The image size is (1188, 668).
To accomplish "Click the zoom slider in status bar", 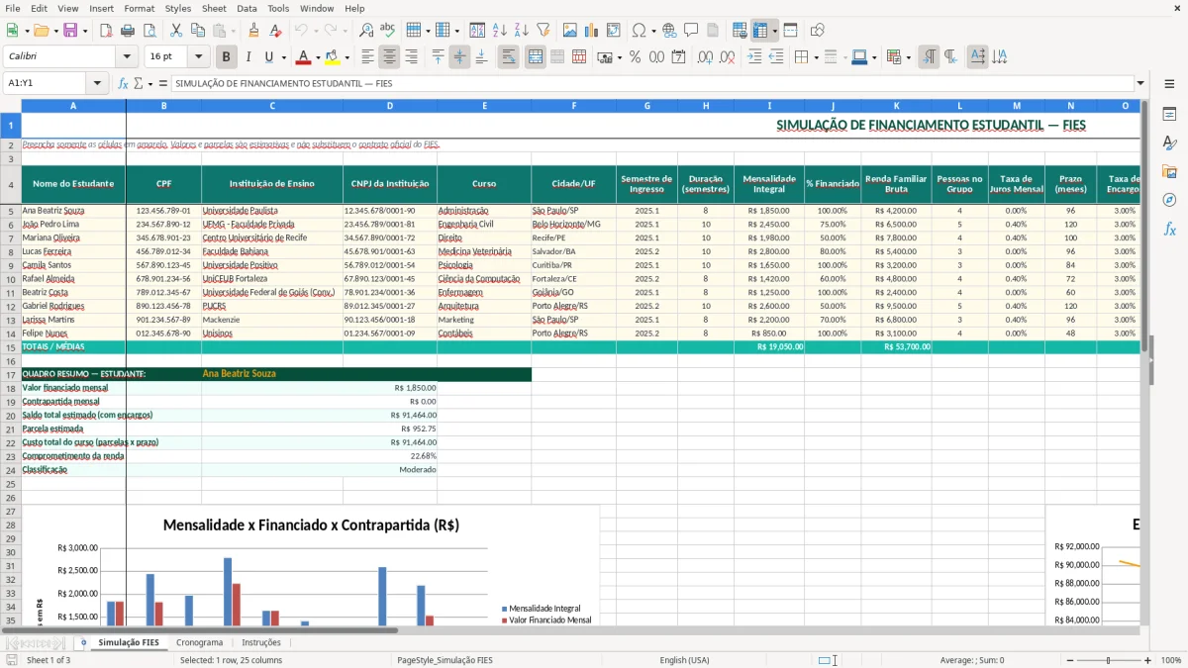I will pyautogui.click(x=1108, y=660).
